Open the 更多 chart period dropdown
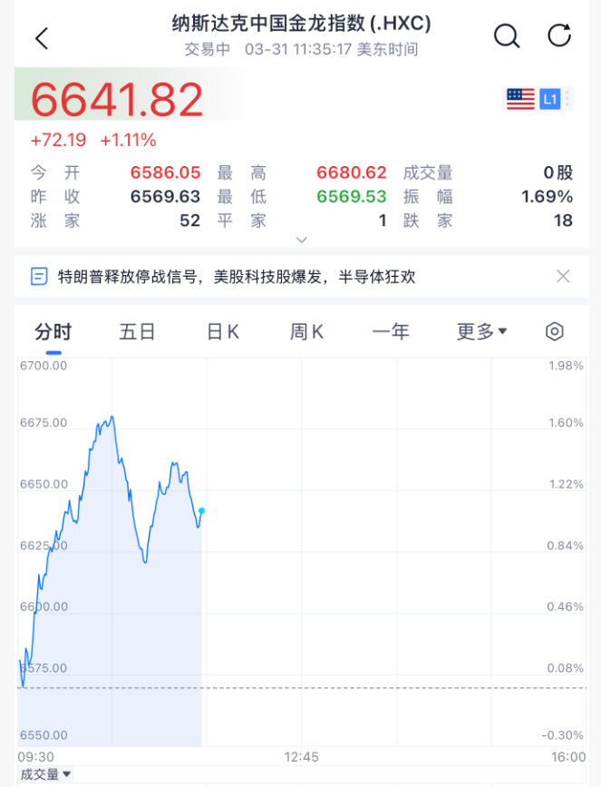601x787 pixels. tap(481, 331)
